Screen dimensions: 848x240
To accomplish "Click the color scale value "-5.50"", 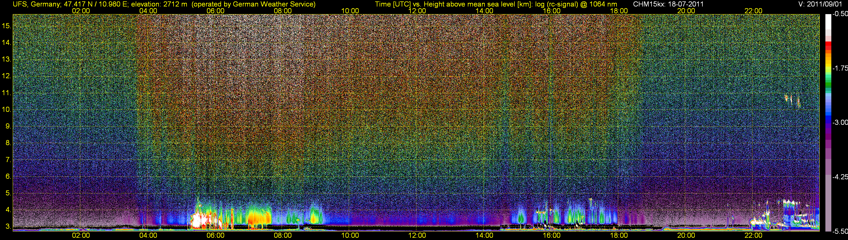I will 840,232.
